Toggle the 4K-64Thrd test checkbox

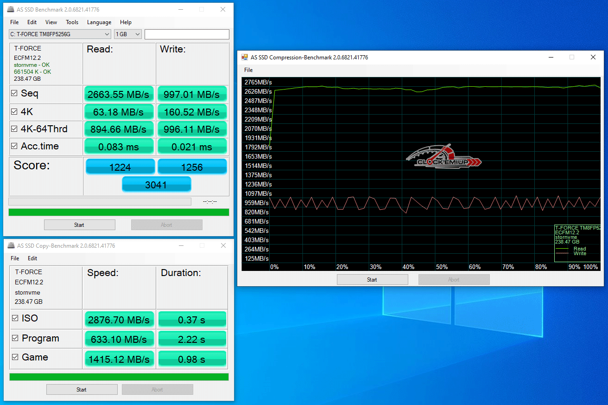pos(14,129)
